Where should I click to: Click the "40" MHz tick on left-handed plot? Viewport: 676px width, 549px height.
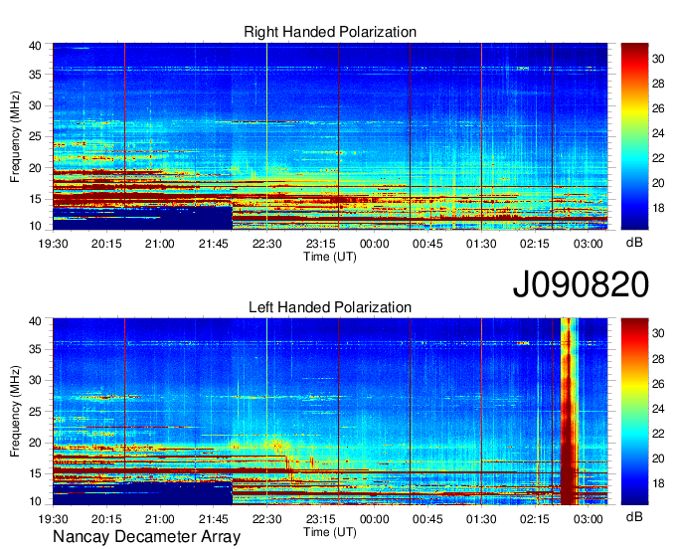click(35, 321)
